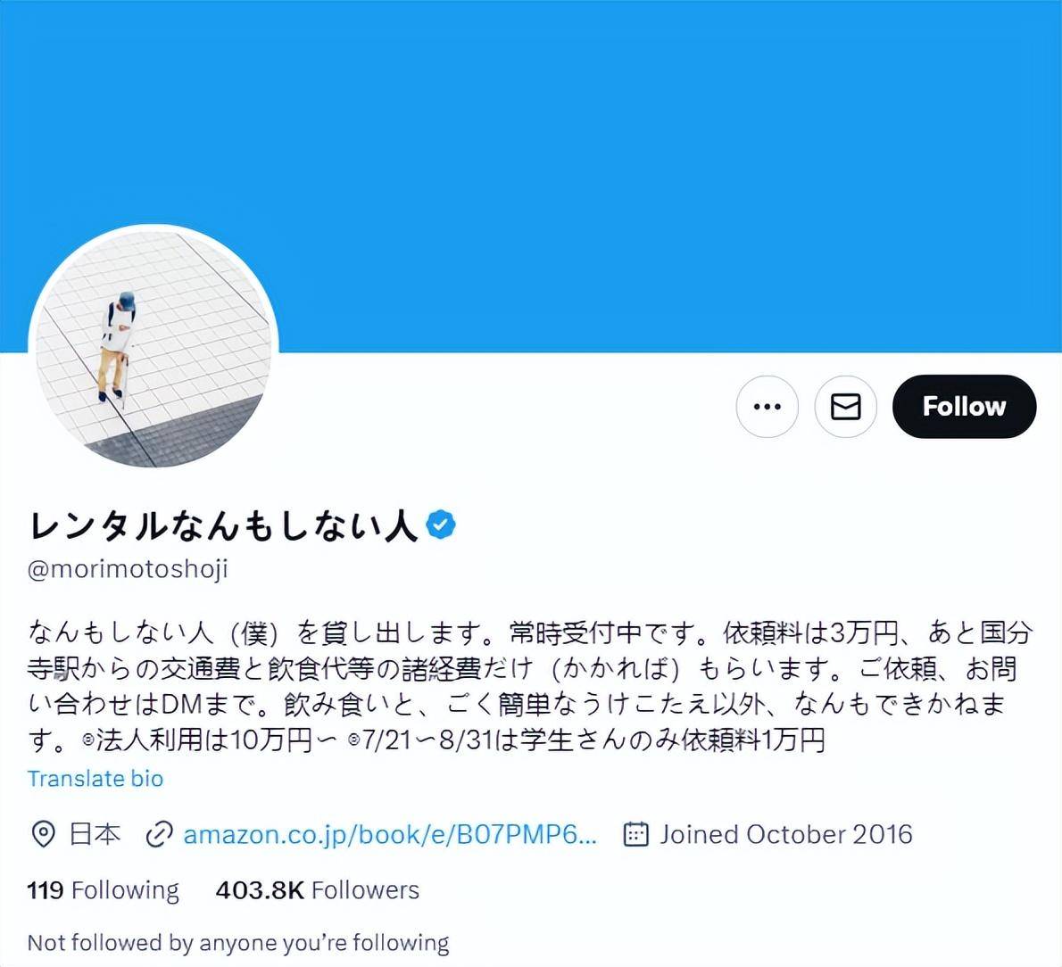Open the amazon.co.jp book link
1062x967 pixels.
click(x=390, y=834)
